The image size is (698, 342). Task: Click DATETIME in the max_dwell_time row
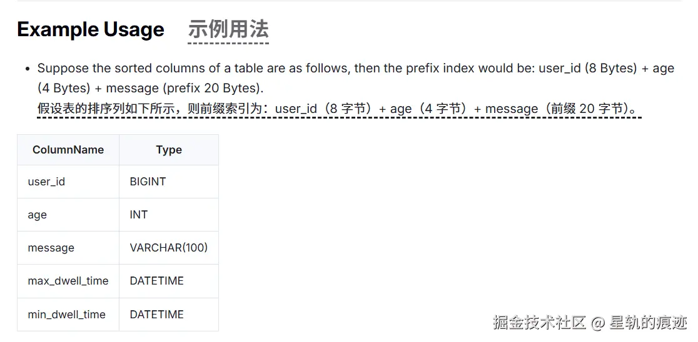156,281
